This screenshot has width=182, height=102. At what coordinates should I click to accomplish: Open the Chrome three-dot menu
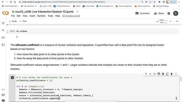coord(179,2)
